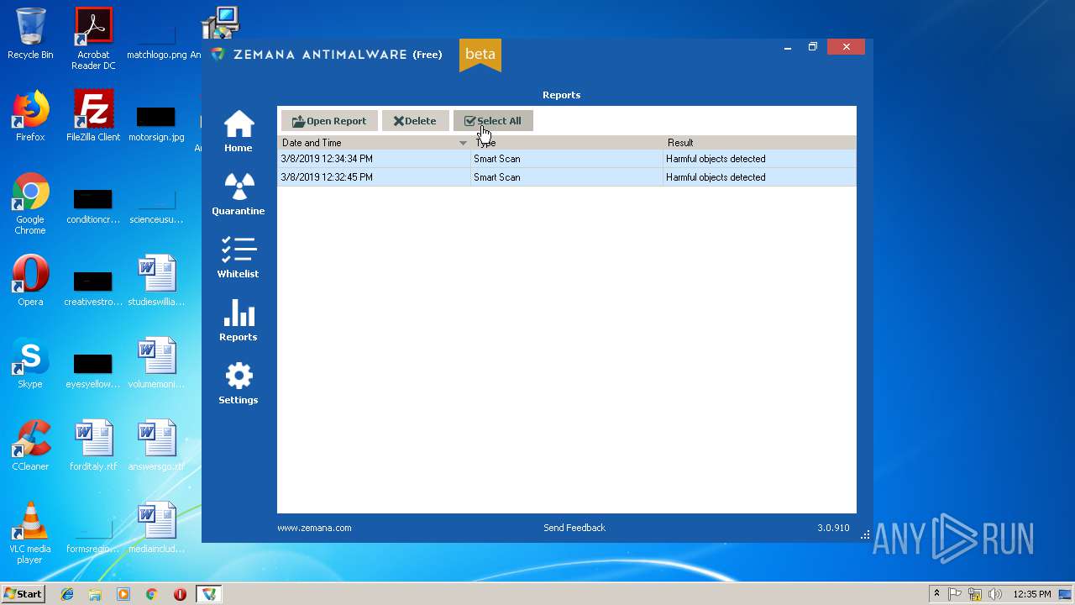Open the Windows Start menu
Screen dimensions: 1075x605
[x=24, y=594]
